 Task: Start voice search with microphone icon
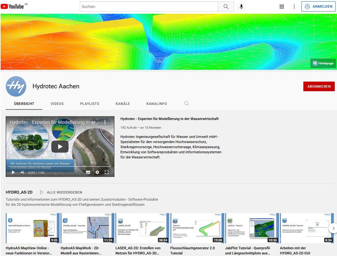(x=241, y=6)
